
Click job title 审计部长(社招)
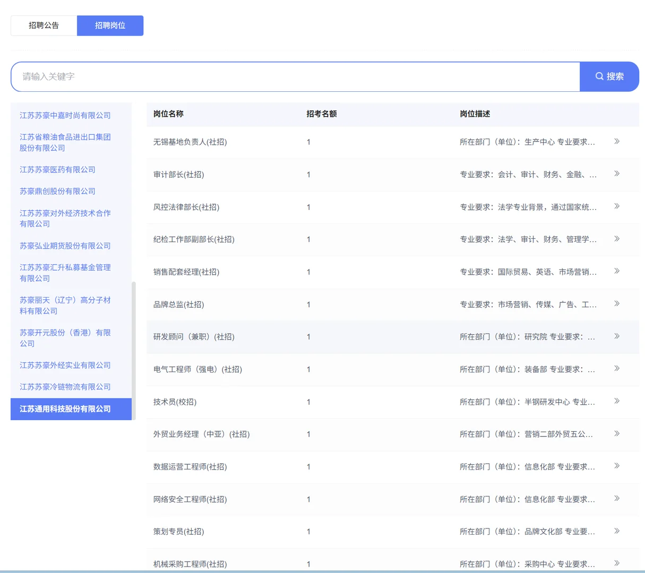coord(178,175)
